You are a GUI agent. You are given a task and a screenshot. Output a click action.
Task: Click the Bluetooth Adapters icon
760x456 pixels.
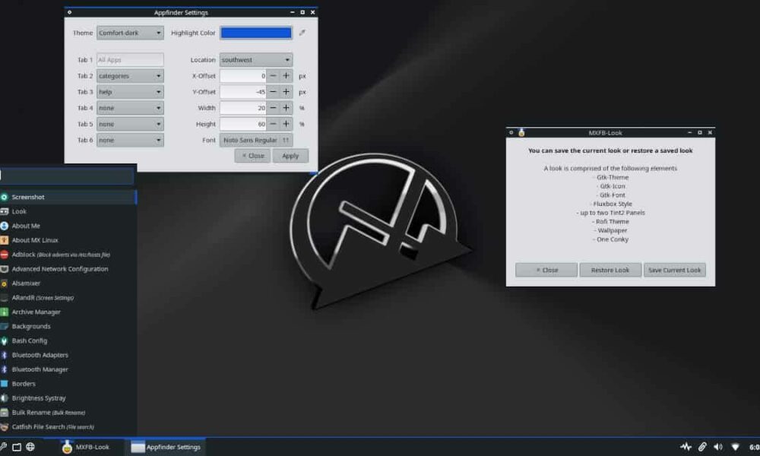[4, 355]
